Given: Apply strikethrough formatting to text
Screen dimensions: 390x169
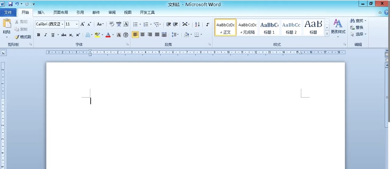Looking at the screenshot, I should [x=64, y=35].
